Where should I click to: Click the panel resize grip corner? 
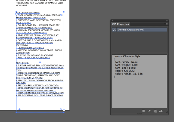pos(167,112)
